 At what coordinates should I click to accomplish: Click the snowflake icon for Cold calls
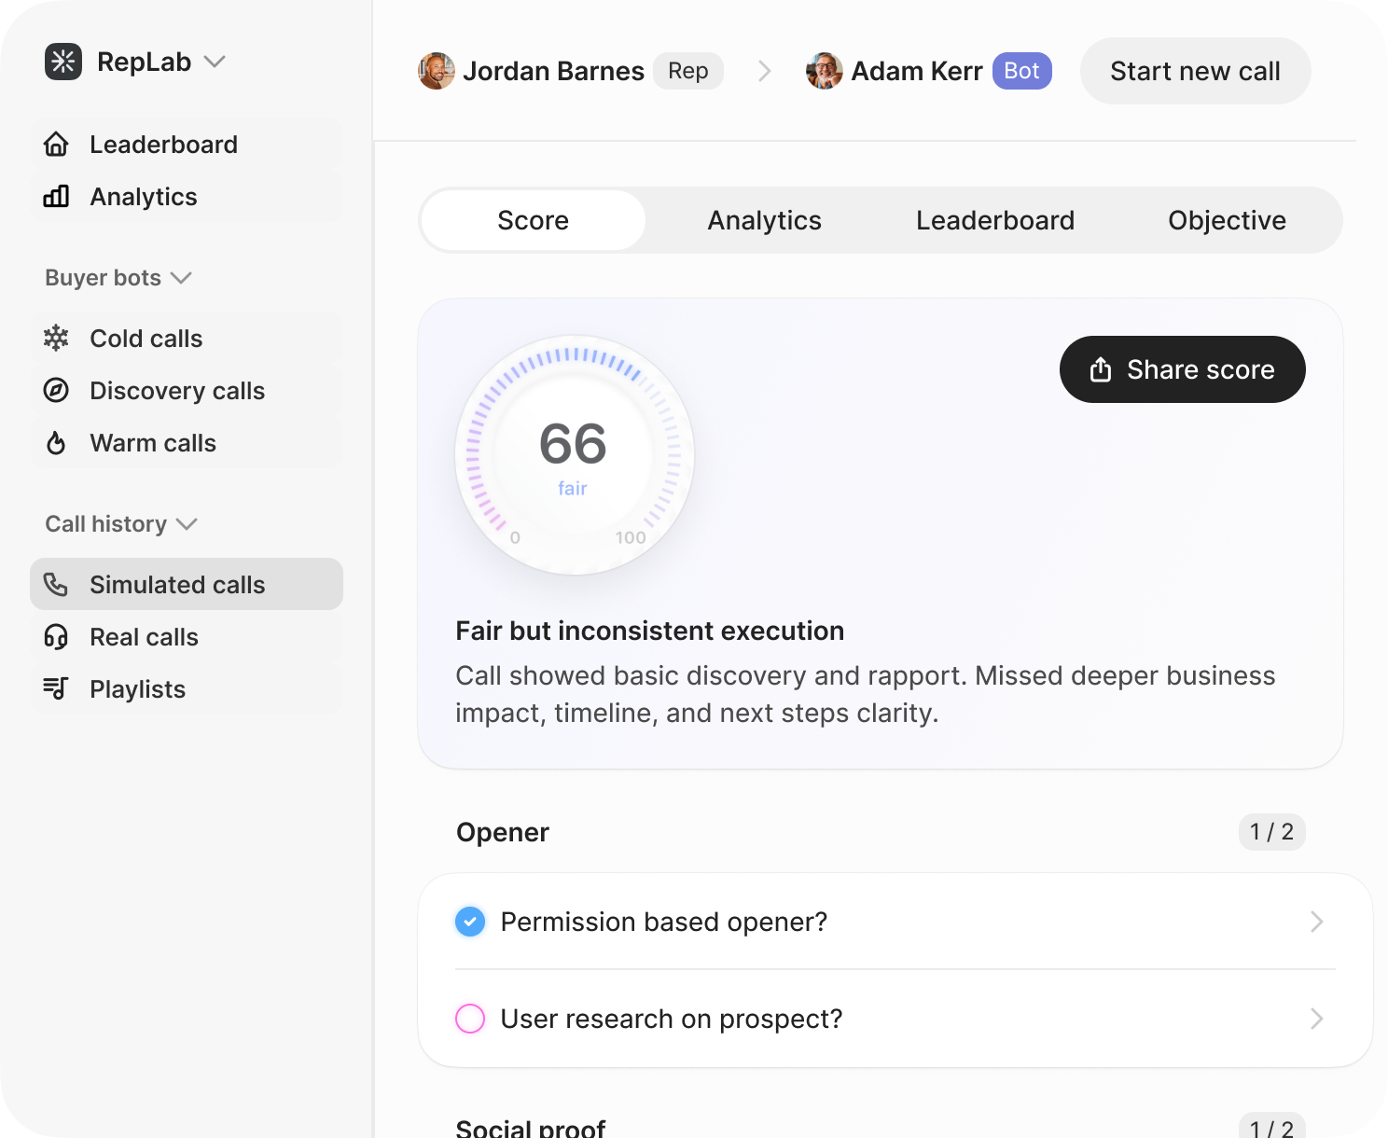[56, 339]
